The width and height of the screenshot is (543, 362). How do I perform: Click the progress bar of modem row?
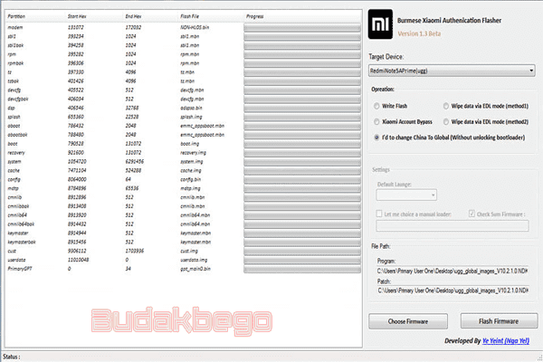coord(302,28)
